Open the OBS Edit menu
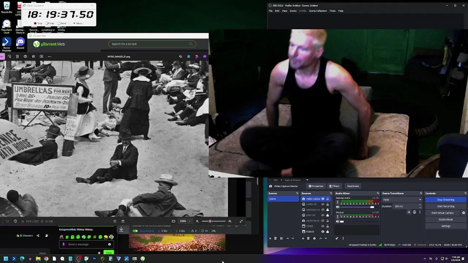 [277, 11]
